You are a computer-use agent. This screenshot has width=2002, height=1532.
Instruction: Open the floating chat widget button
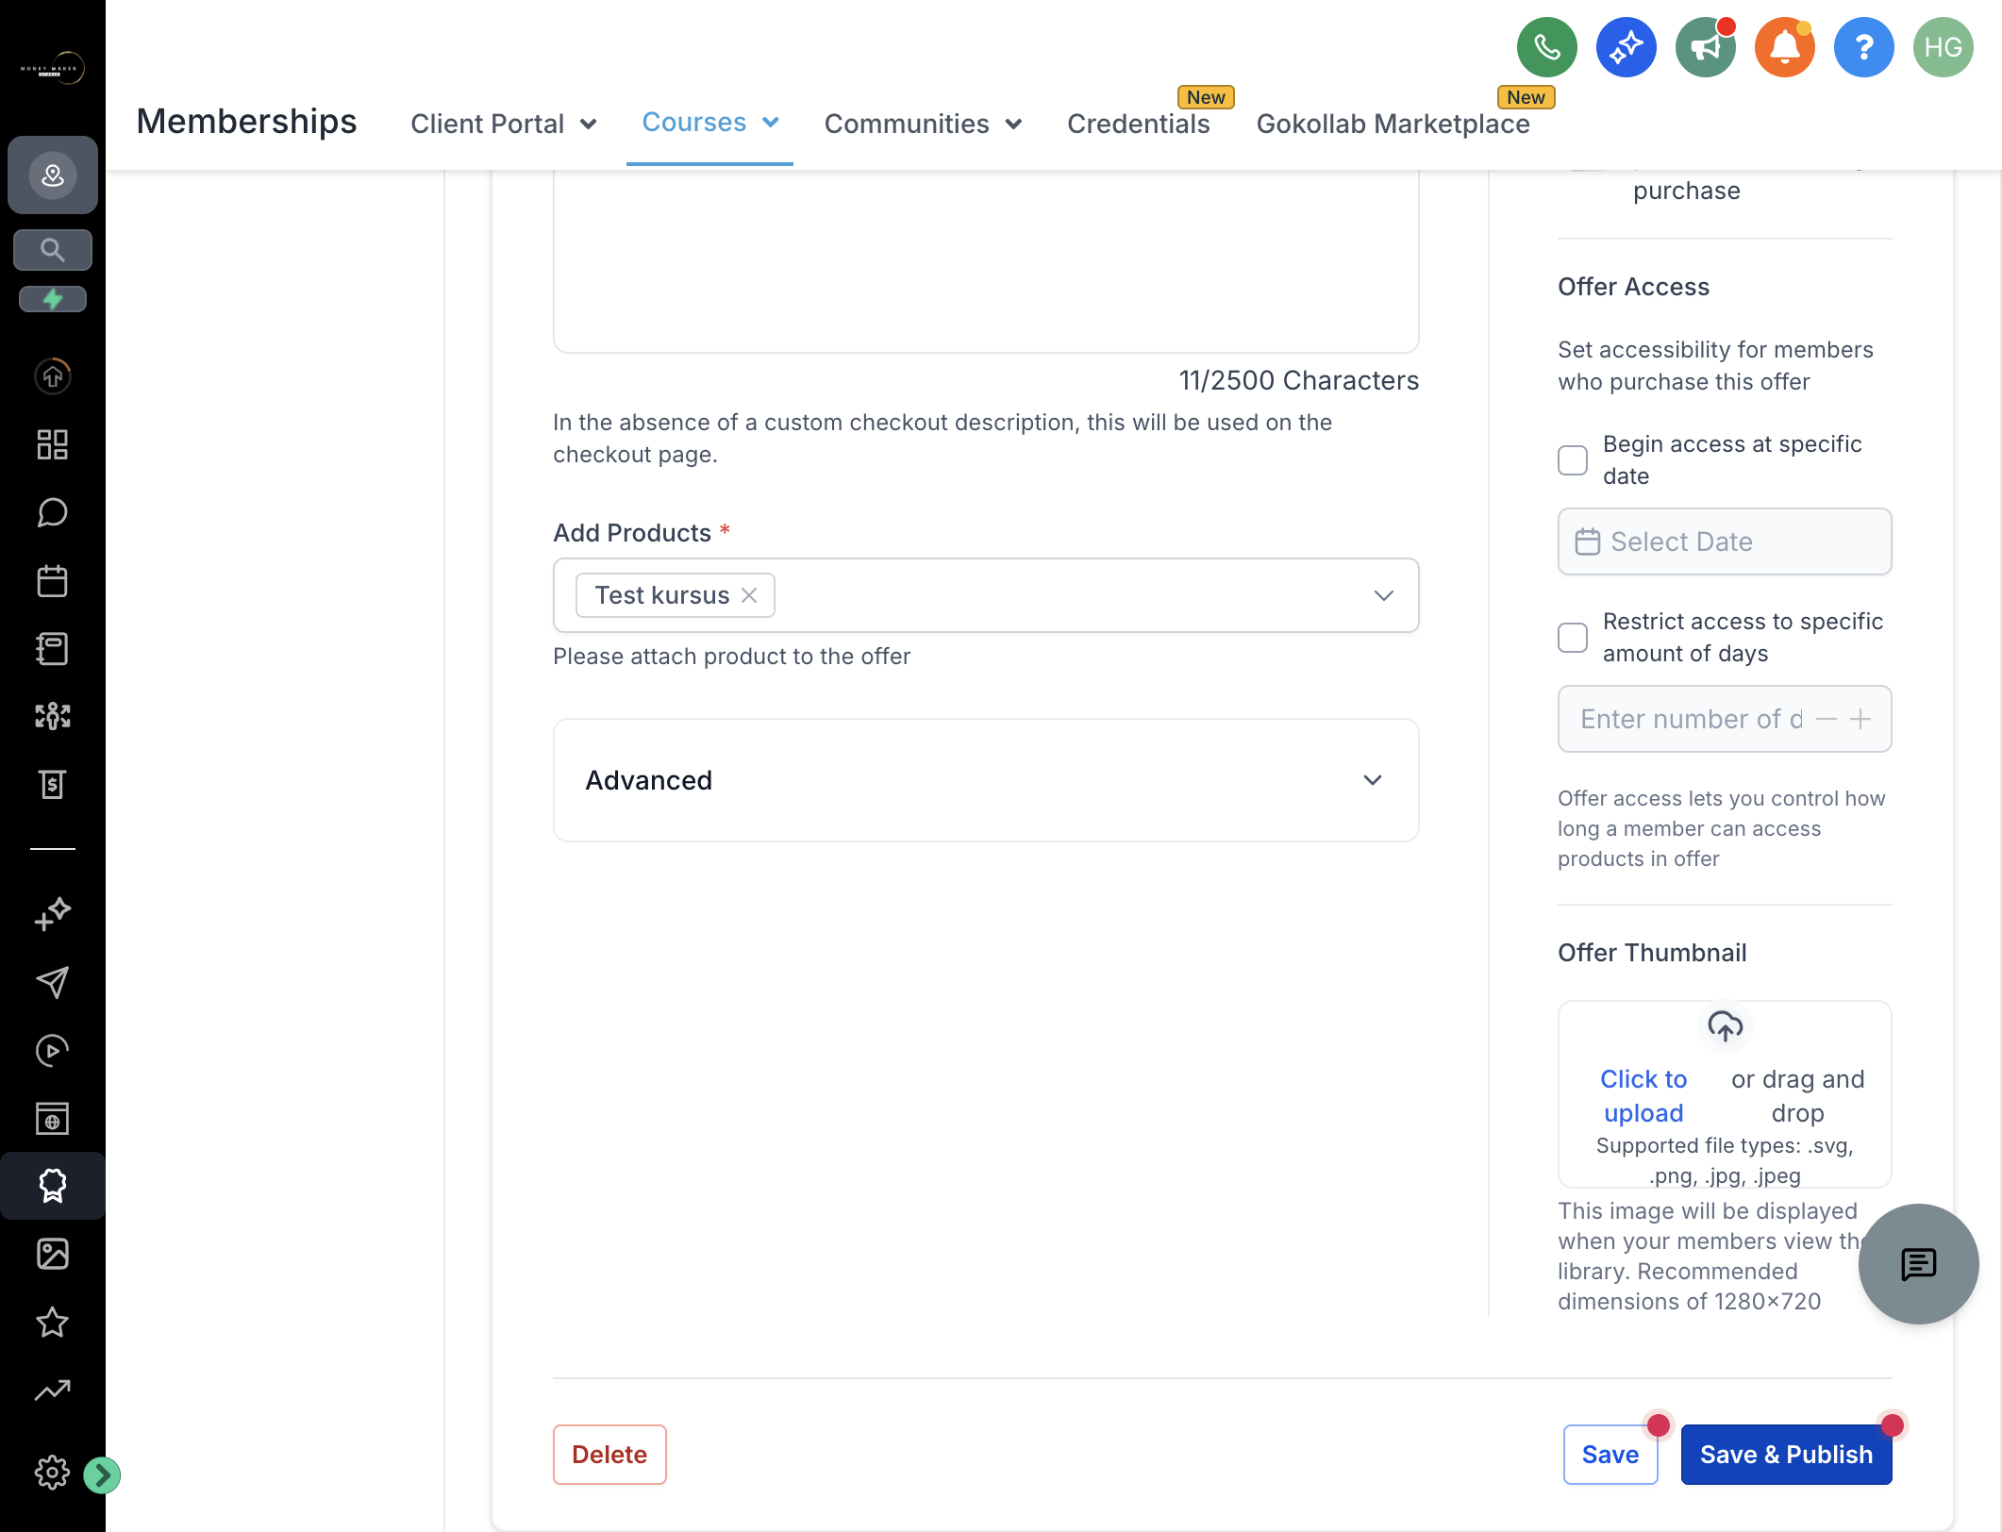pos(1918,1264)
